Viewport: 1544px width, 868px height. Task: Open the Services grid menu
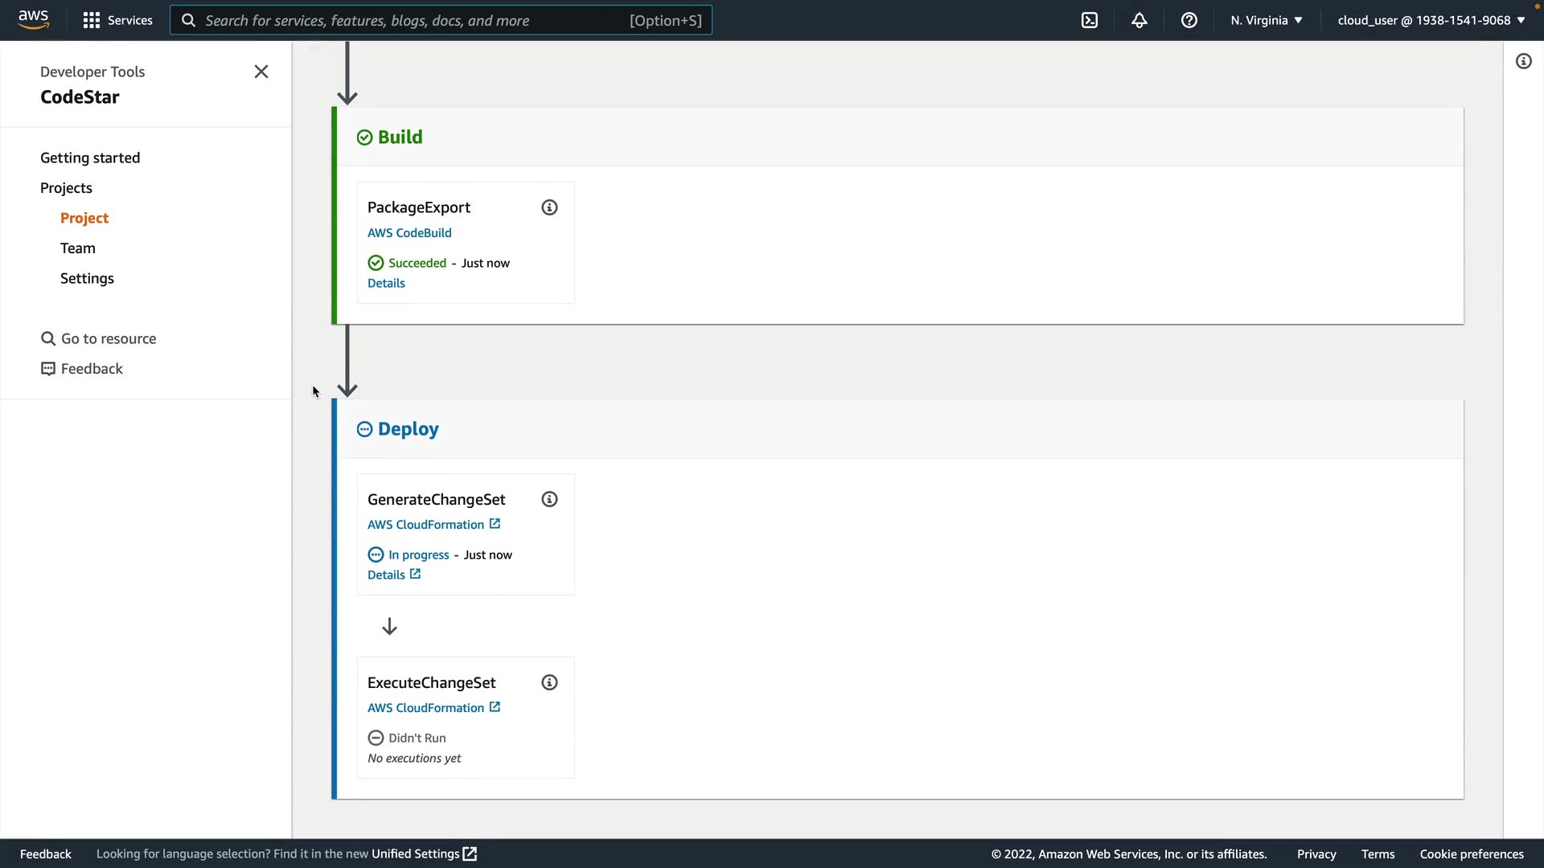pyautogui.click(x=117, y=20)
